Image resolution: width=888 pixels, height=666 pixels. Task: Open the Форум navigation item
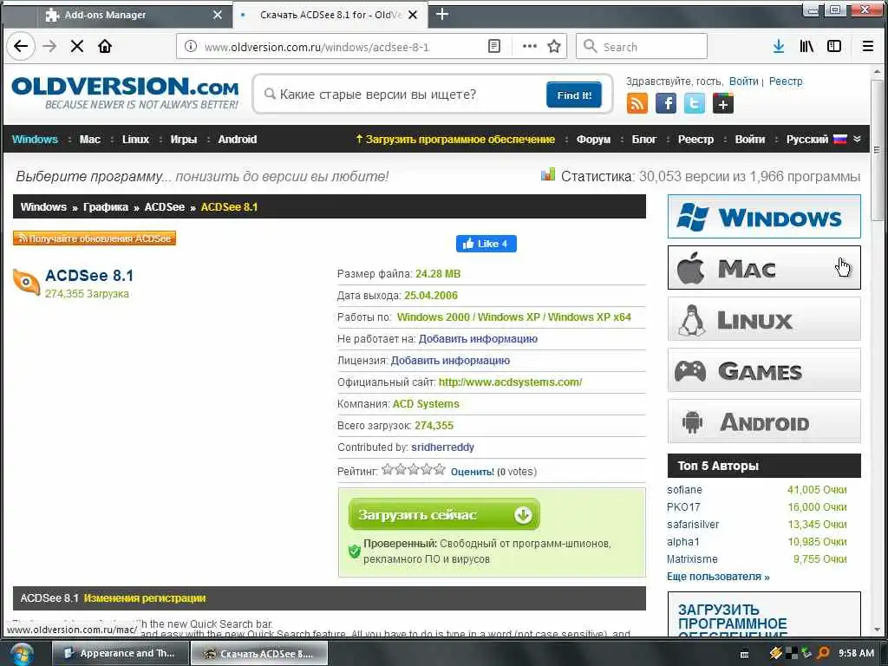(x=593, y=140)
